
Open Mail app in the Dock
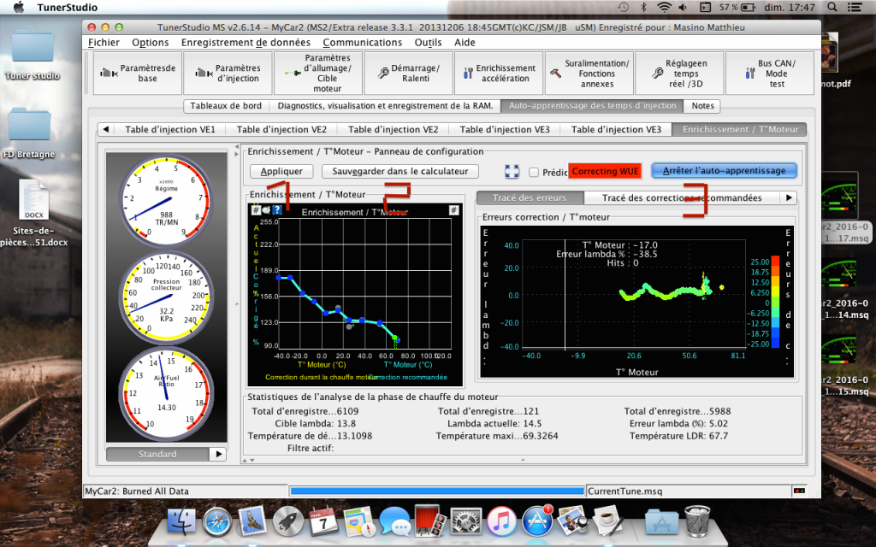[x=252, y=522]
